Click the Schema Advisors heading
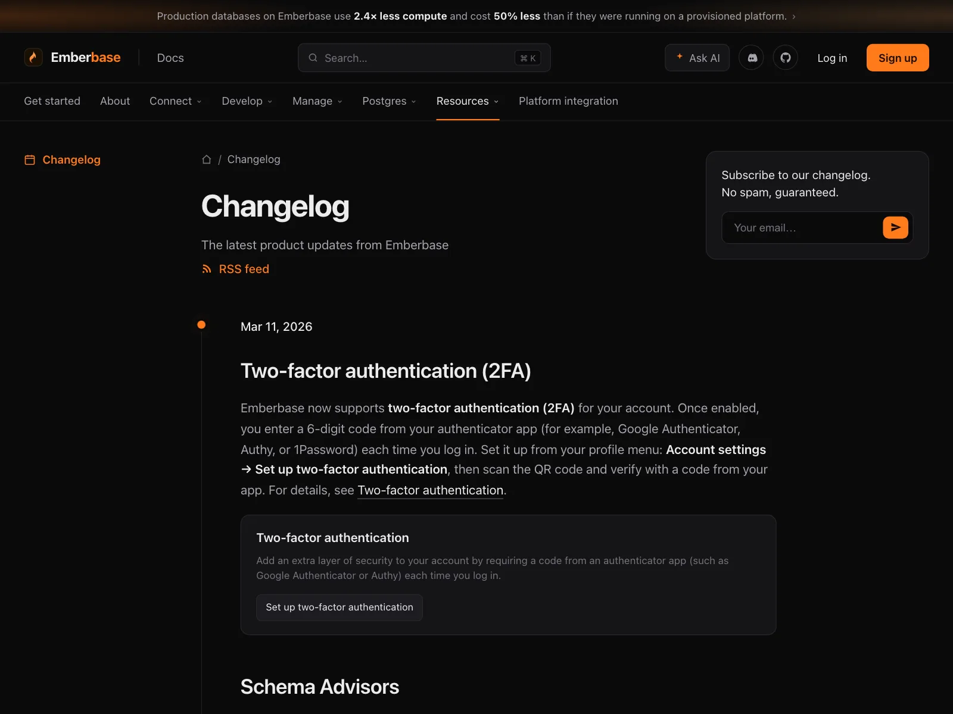Image resolution: width=953 pixels, height=714 pixels. tap(320, 687)
